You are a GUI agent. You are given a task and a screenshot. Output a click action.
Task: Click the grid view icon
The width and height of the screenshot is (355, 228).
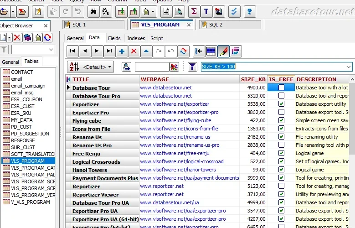[211, 51]
